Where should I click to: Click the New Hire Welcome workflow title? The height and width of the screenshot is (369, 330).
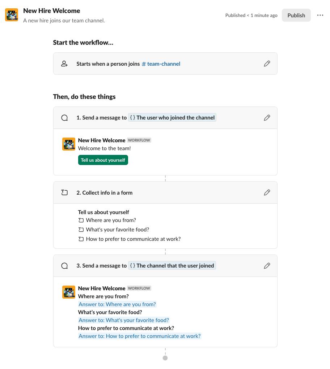pos(52,11)
